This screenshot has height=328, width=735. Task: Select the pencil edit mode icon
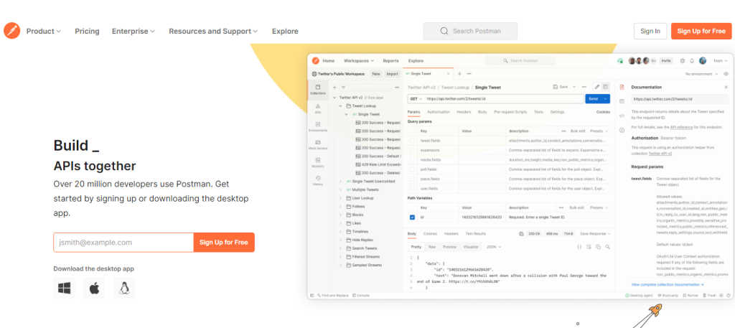[x=596, y=87]
